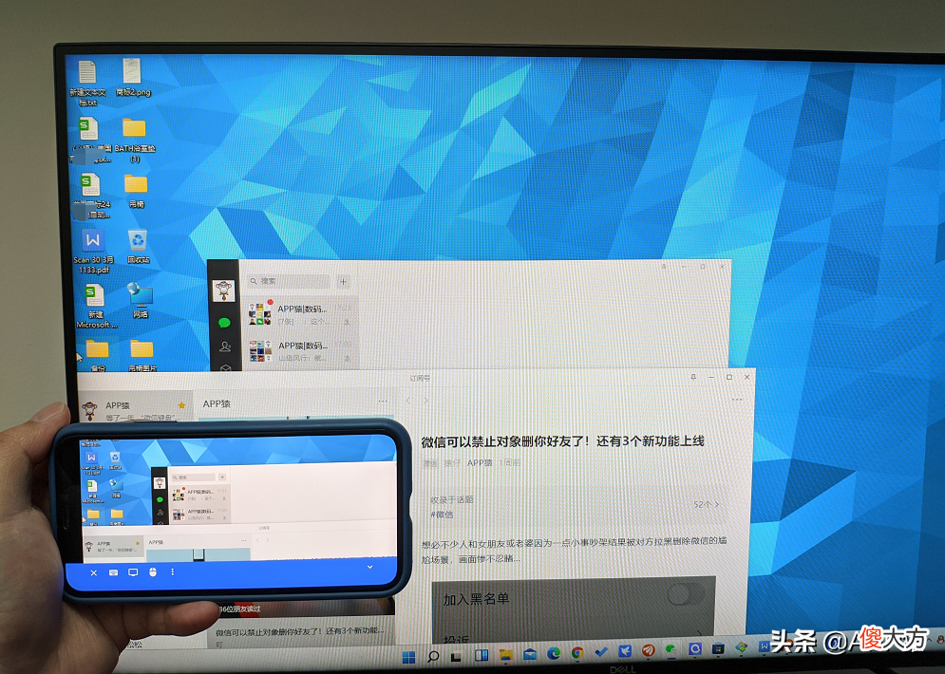Open the Windows Start button

pyautogui.click(x=408, y=656)
